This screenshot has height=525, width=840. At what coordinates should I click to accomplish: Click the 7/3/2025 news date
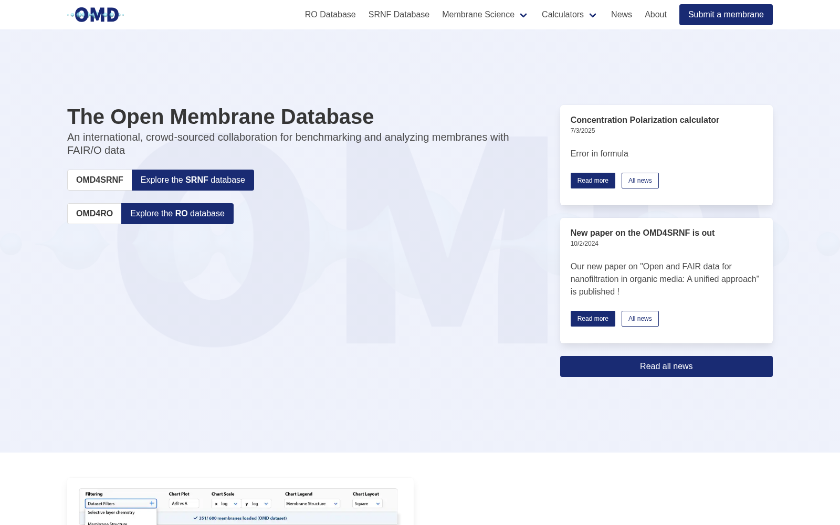(x=583, y=131)
